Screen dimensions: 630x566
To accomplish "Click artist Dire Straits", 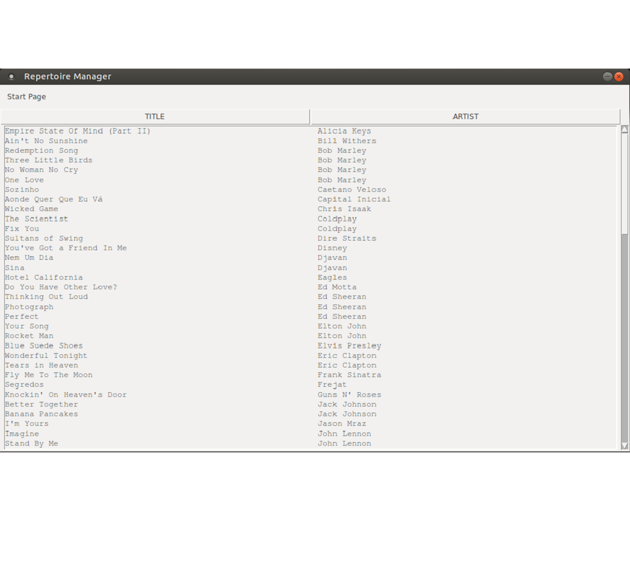I will [x=347, y=238].
